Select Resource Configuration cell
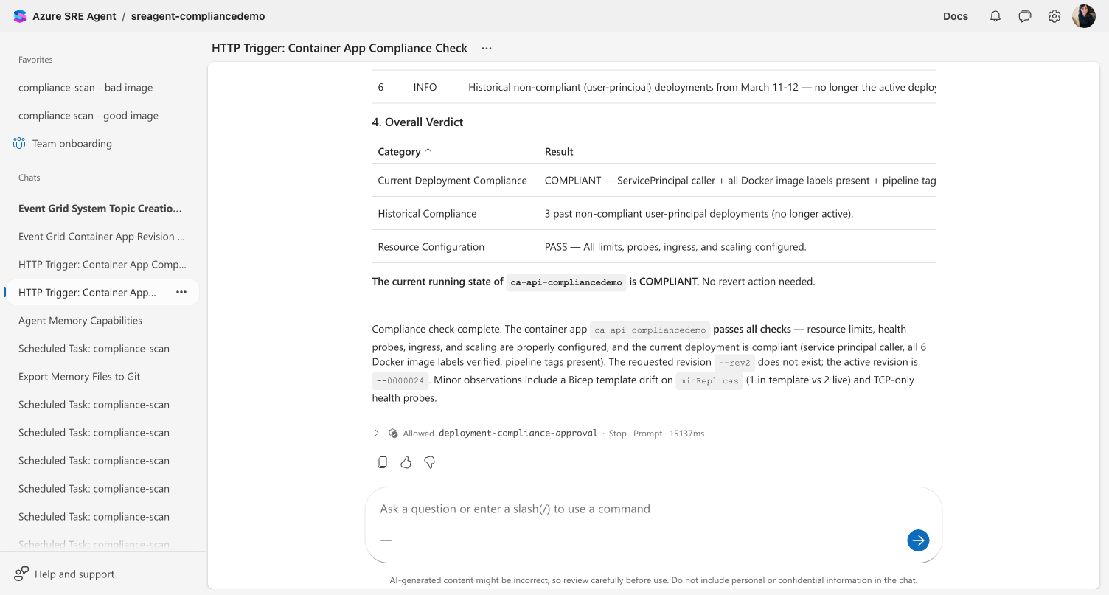 (x=431, y=247)
